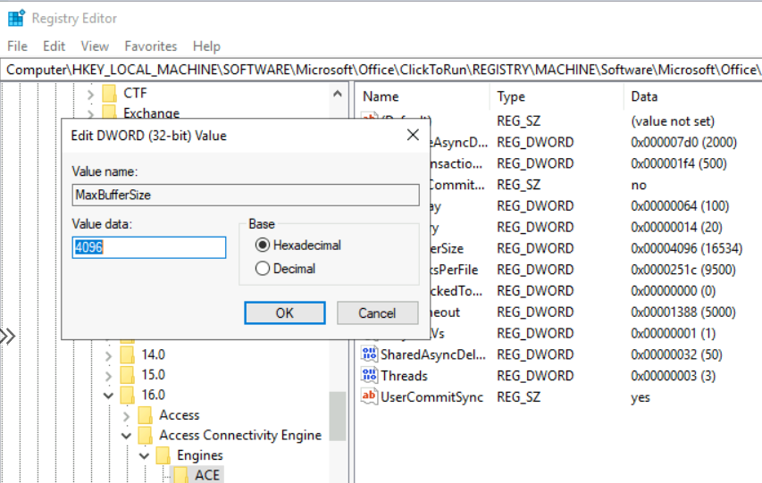Click the data cell 0x000001f4 (500)

pyautogui.click(x=678, y=163)
